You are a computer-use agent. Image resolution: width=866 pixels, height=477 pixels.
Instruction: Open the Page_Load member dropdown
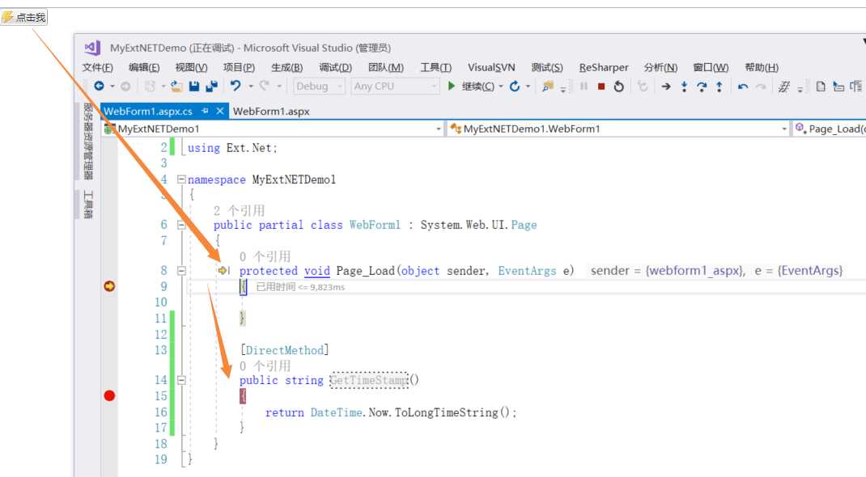tap(829, 129)
